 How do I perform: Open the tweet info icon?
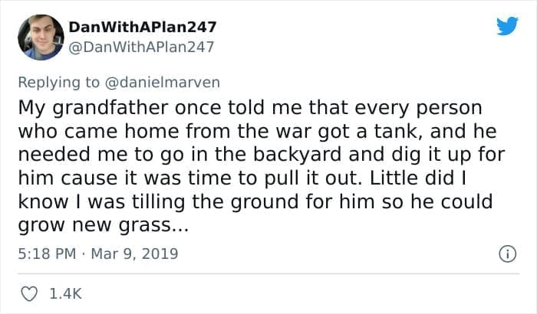coord(506,253)
